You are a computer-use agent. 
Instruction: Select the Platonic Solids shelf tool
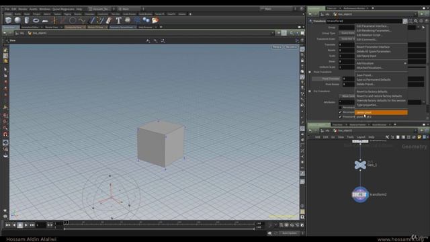point(128,20)
